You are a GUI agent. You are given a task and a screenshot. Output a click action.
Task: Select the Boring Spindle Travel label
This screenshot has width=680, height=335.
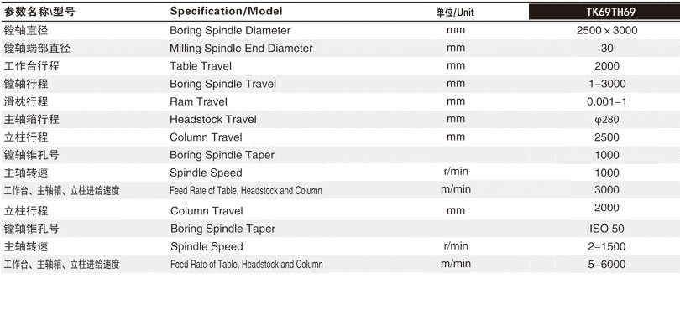[x=222, y=84]
